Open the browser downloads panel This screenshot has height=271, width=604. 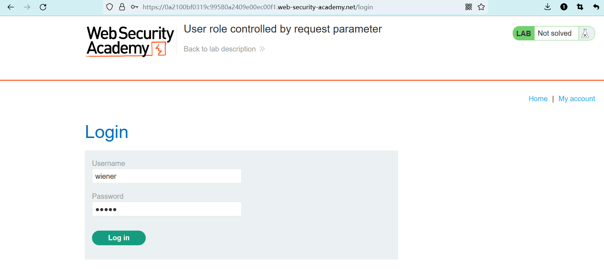tap(547, 7)
